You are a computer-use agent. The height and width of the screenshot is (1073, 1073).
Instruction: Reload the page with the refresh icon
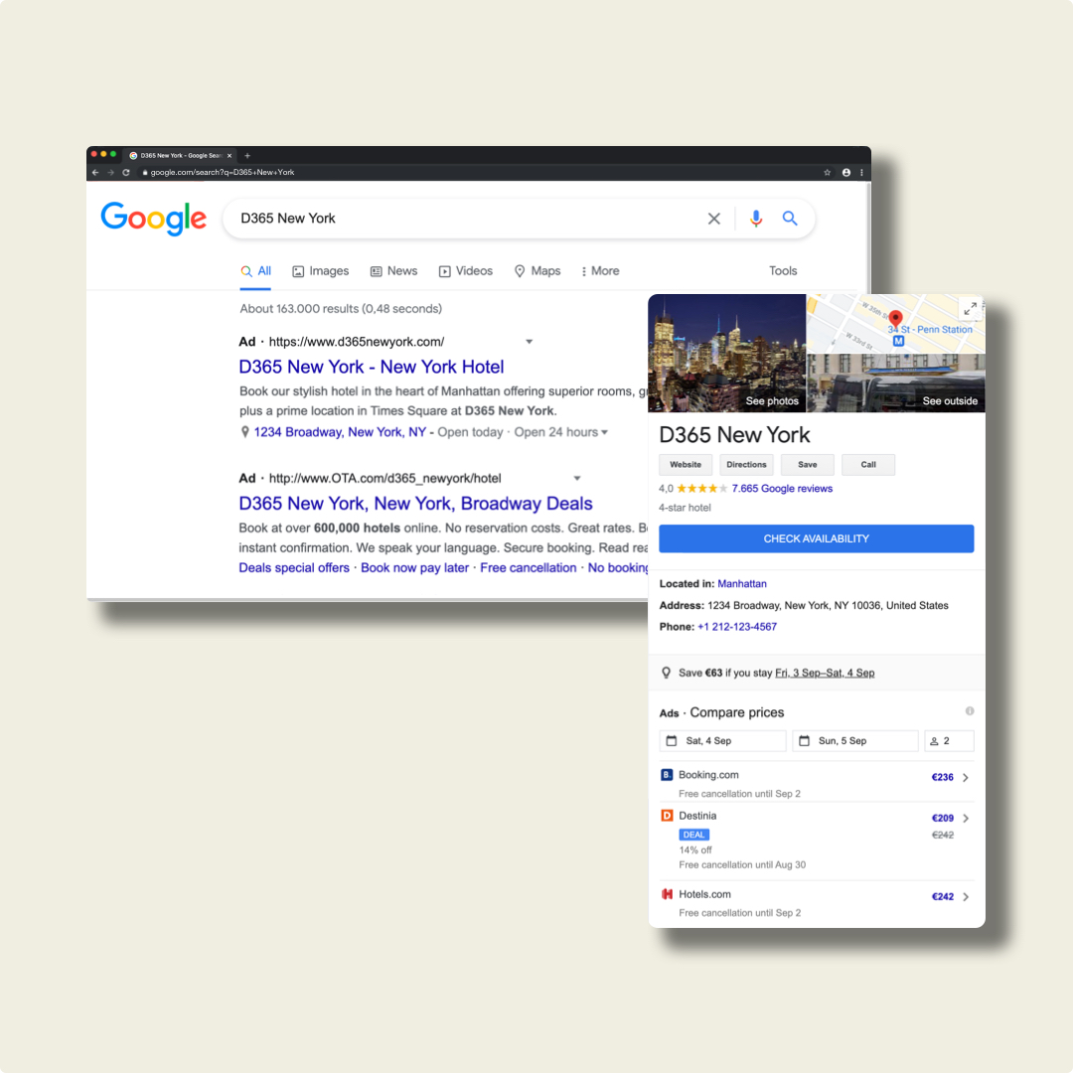[126, 173]
